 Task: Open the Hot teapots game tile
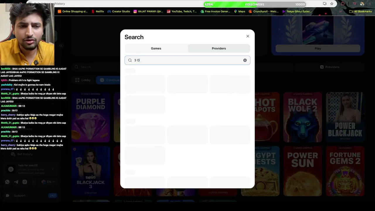coord(266,117)
